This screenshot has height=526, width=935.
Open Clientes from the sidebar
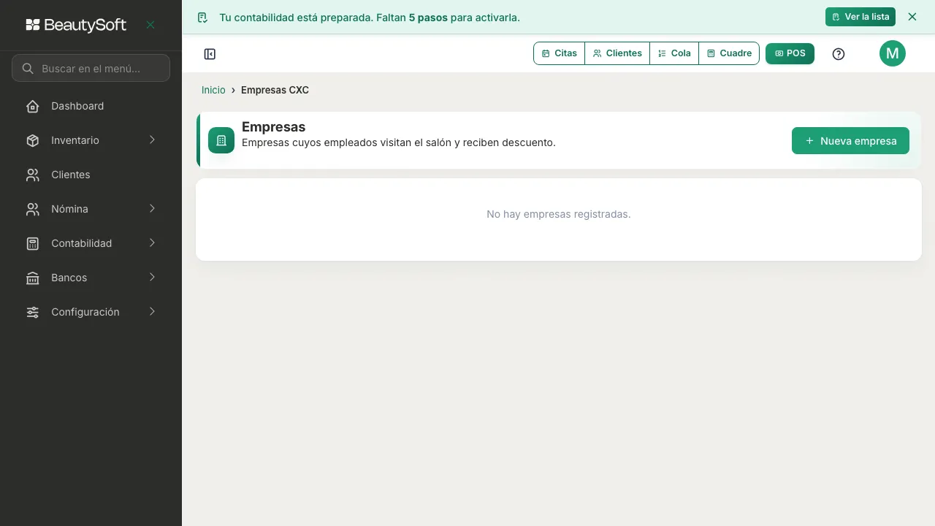pyautogui.click(x=91, y=175)
